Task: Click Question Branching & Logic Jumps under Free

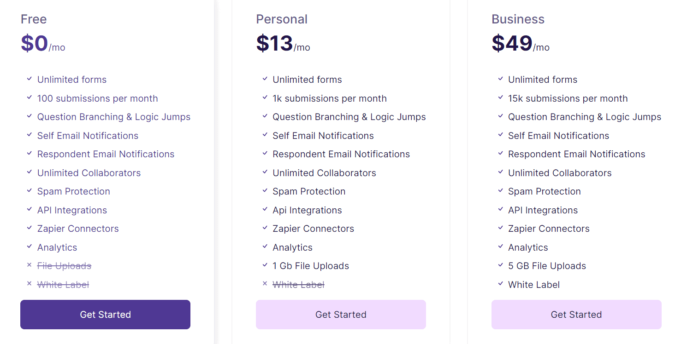Action: coord(113,116)
